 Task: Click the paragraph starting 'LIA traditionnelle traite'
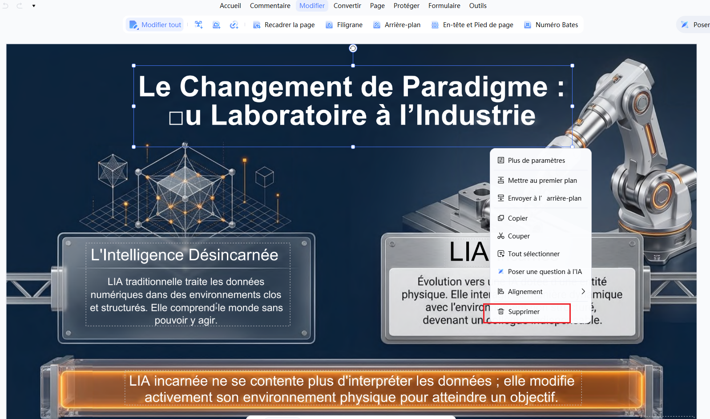[x=186, y=301]
